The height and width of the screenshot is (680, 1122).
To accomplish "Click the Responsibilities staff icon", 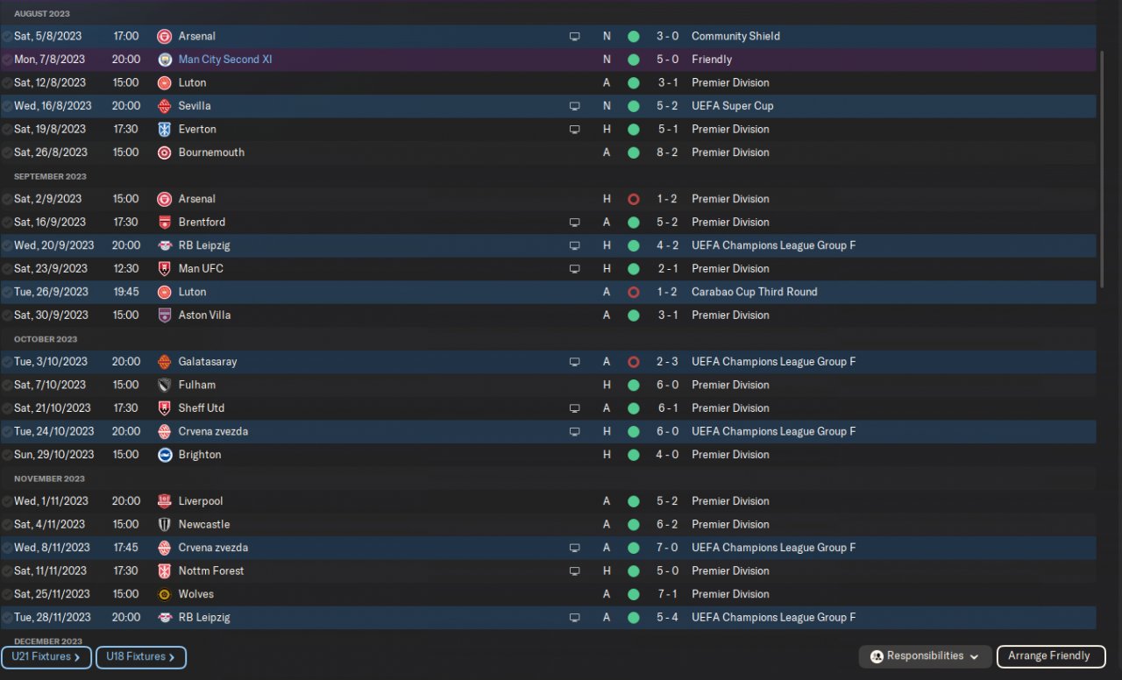I will click(x=877, y=656).
